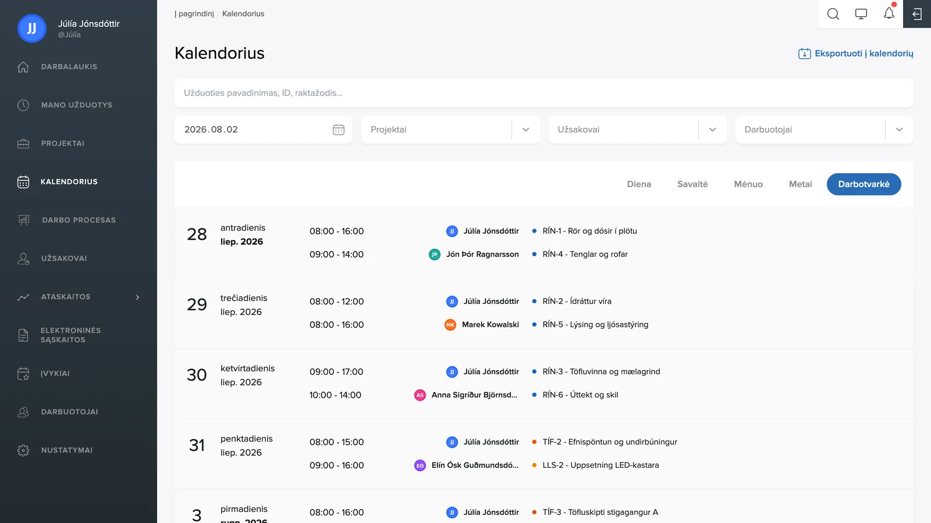The image size is (931, 523).
Task: Click the export calendar icon
Action: [x=805, y=53]
